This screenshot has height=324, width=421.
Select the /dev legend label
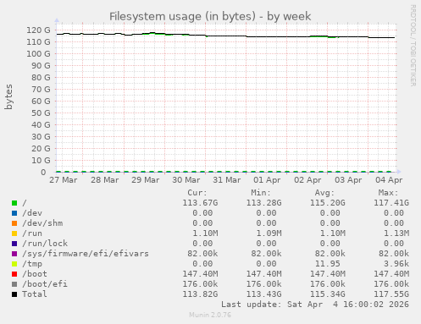pyautogui.click(x=32, y=213)
